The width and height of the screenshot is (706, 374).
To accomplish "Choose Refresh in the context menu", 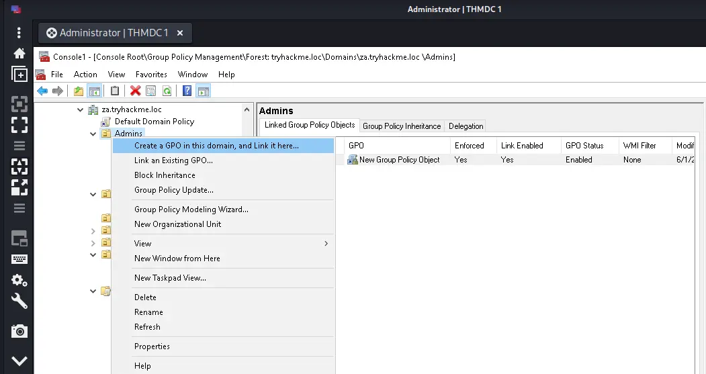I will (223, 327).
